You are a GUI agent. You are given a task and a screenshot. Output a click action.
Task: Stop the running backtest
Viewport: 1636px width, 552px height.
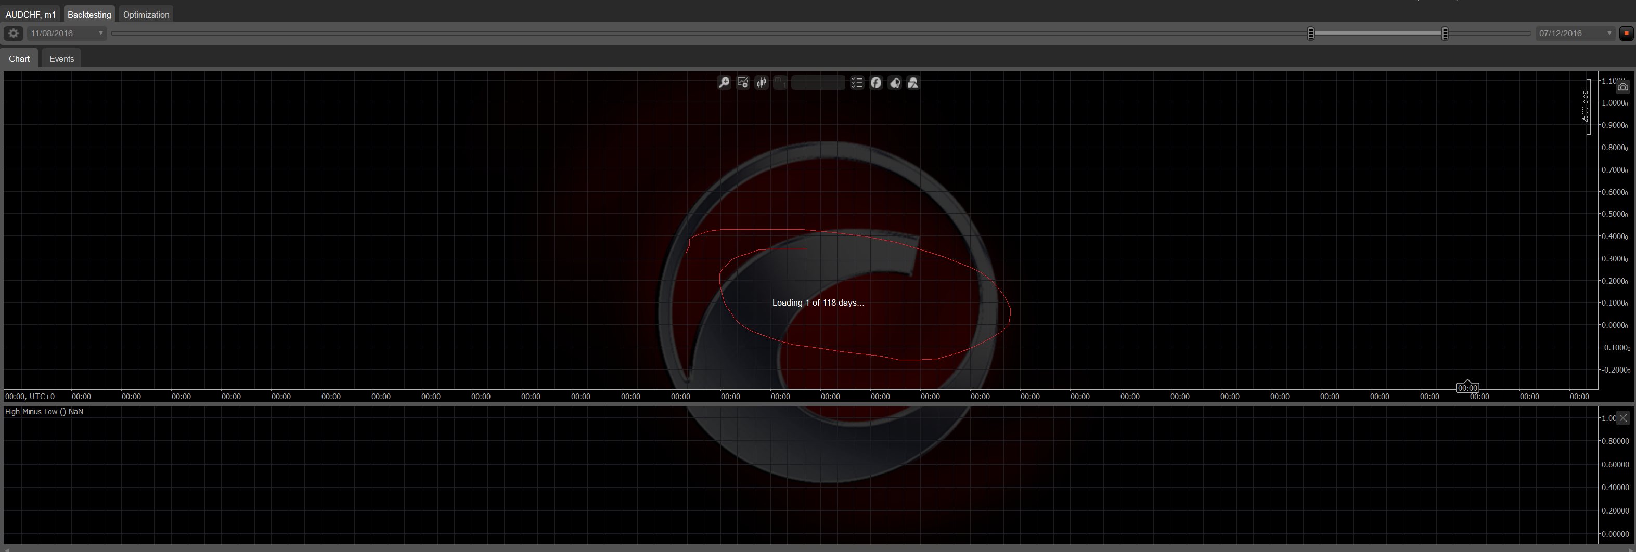pyautogui.click(x=1627, y=33)
